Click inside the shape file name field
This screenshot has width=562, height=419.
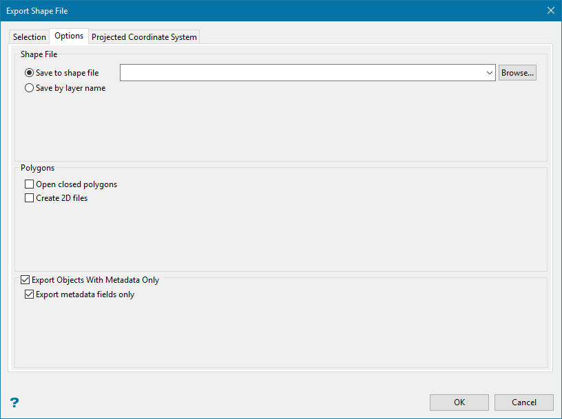tap(303, 73)
